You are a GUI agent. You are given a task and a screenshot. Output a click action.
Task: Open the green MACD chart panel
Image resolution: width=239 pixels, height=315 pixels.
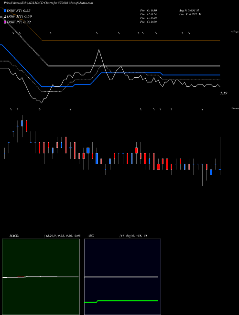[41, 277]
